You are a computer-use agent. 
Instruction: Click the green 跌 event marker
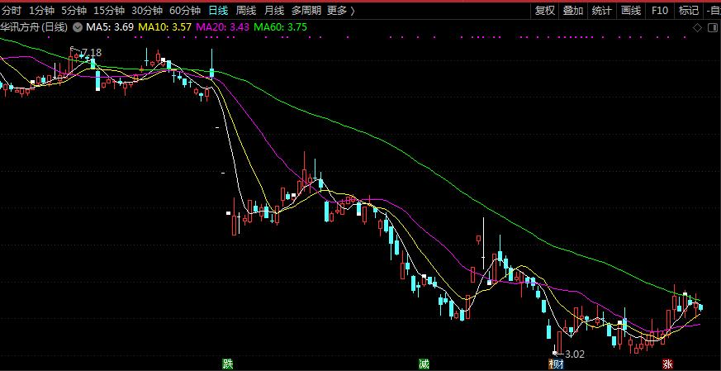(x=228, y=364)
